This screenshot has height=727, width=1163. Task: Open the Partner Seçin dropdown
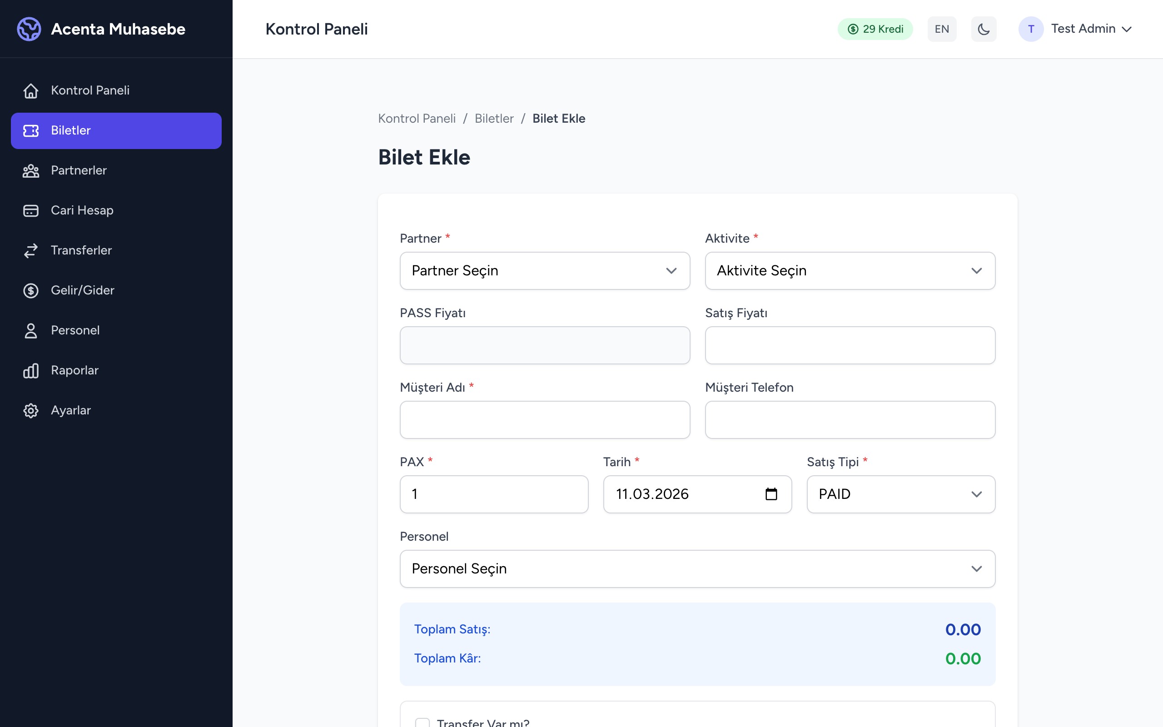tap(545, 271)
